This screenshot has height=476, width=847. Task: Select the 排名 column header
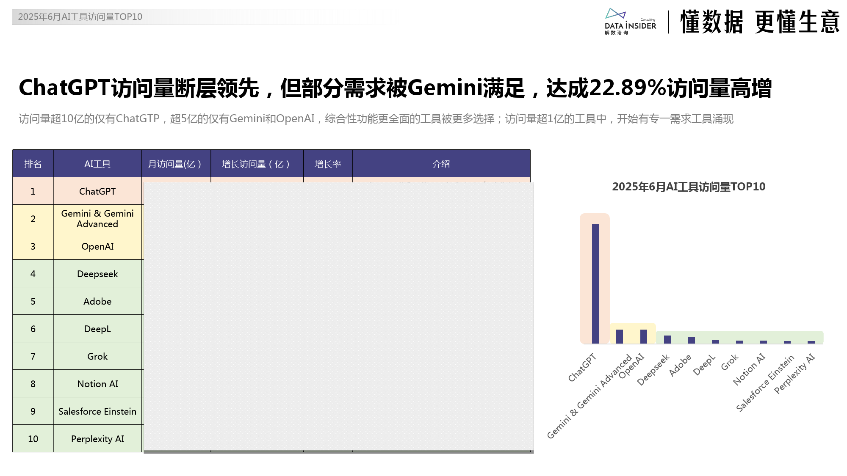(33, 164)
